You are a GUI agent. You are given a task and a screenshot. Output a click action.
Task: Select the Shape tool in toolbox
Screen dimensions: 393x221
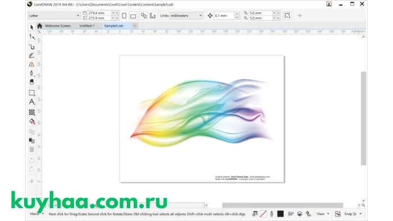[x=31, y=37]
